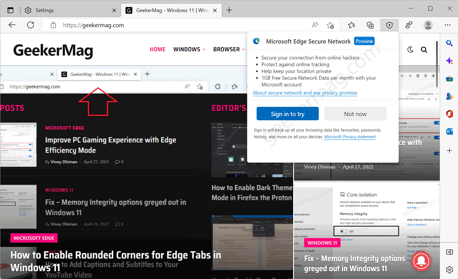Open Collections from the toolbar
Viewport: 458px width, 279px height.
pyautogui.click(x=370, y=26)
